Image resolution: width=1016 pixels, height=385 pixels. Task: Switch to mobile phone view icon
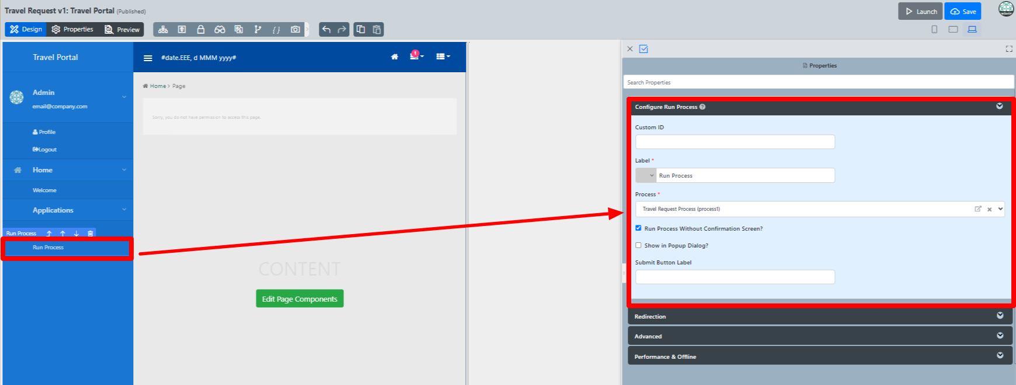click(934, 29)
